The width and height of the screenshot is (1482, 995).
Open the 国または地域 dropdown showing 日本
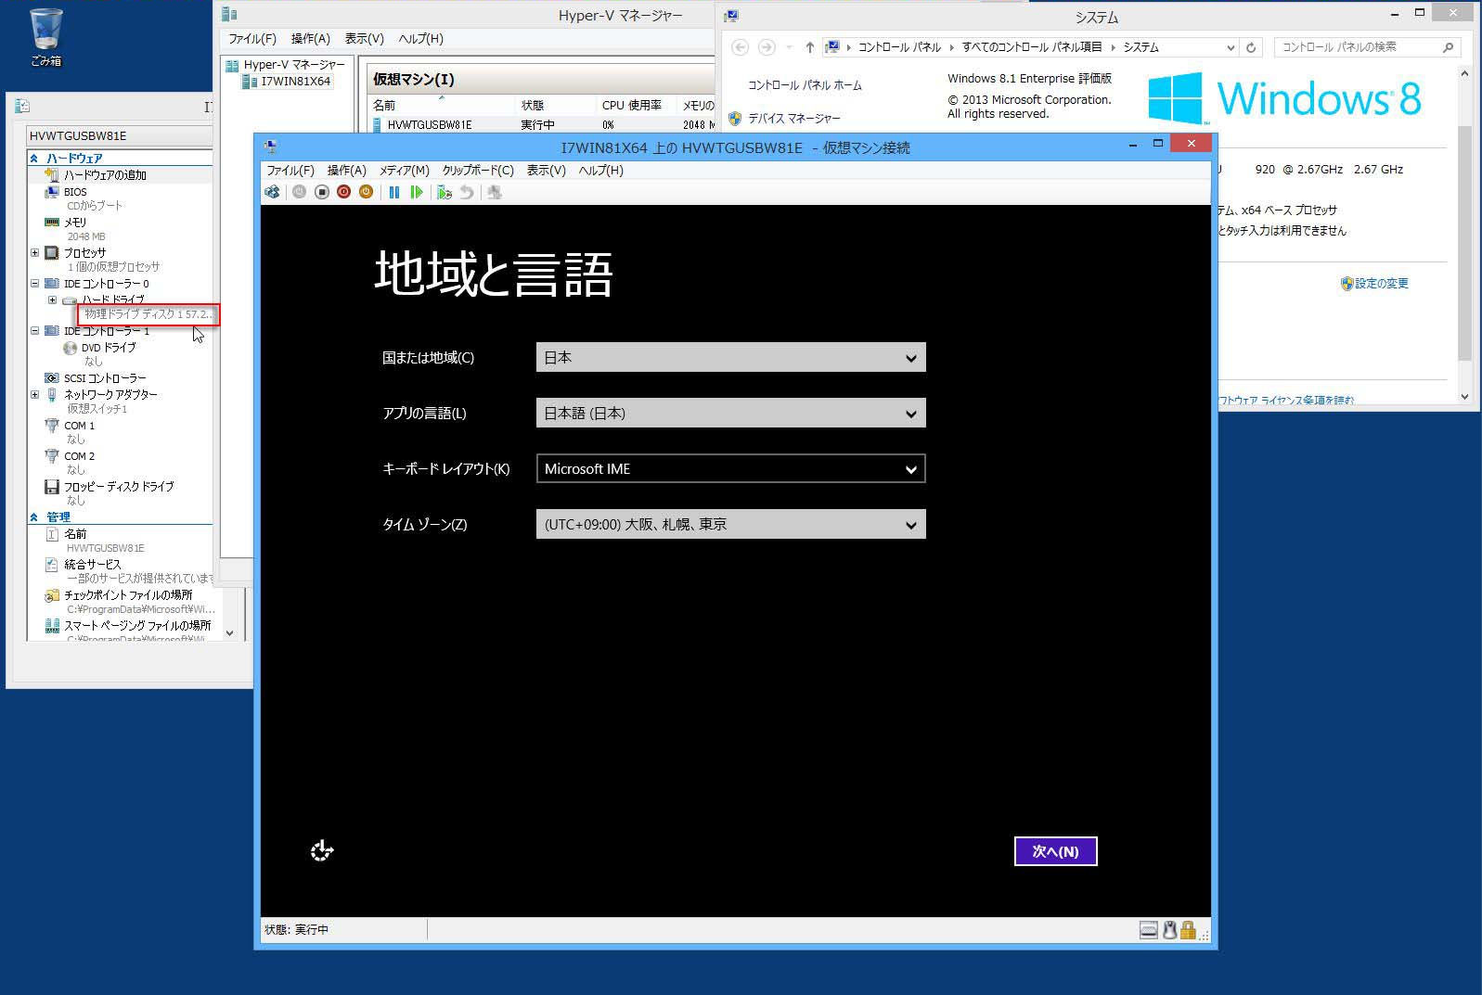tap(731, 357)
